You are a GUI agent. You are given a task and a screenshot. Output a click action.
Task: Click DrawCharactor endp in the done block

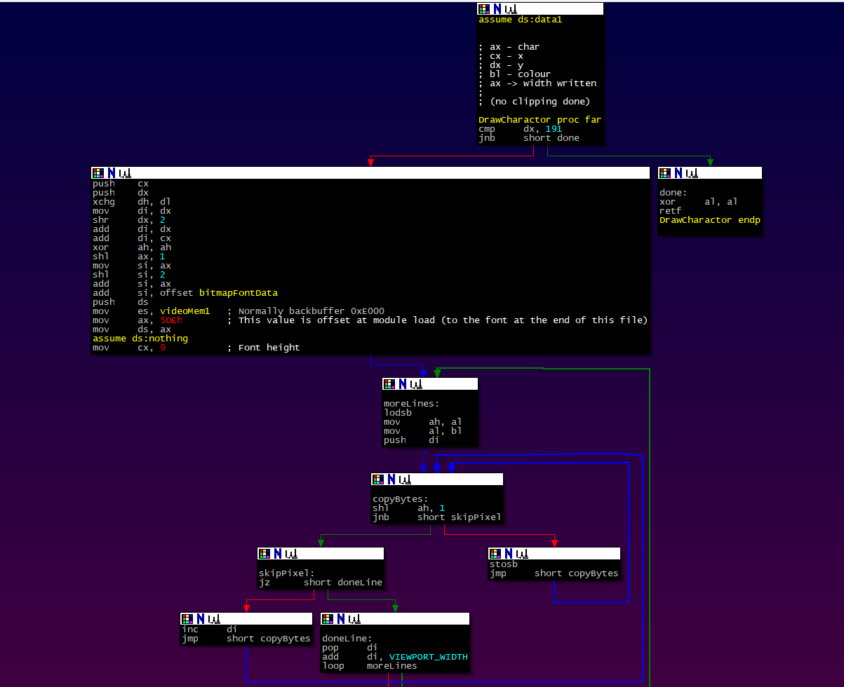point(708,219)
